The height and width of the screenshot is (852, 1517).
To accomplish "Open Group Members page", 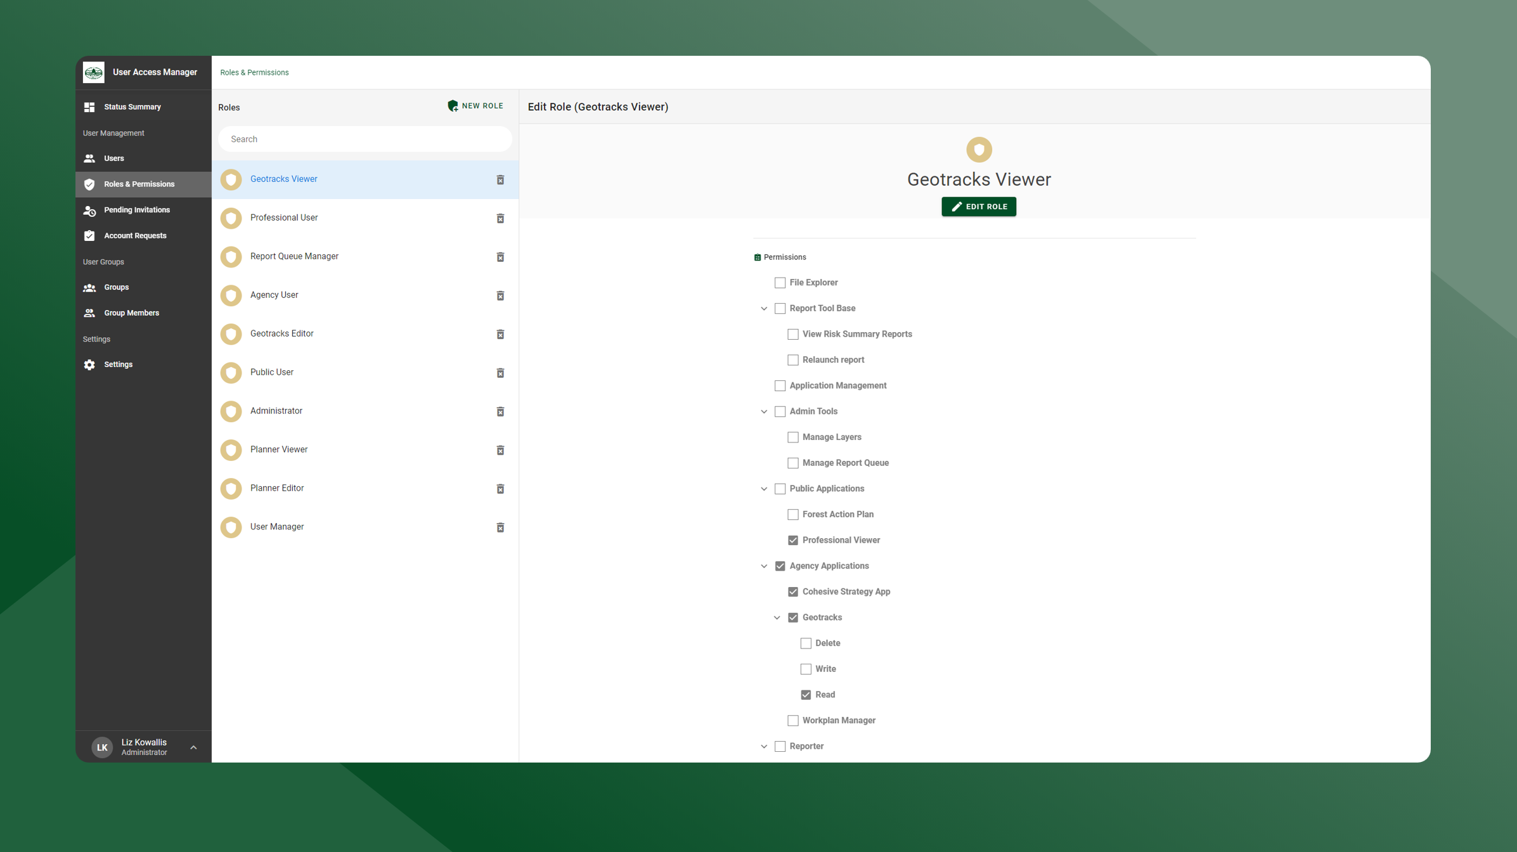I will click(x=143, y=313).
